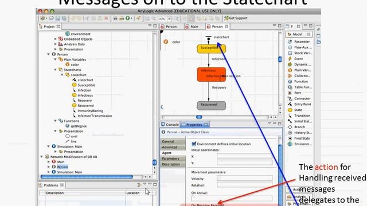Select the Transition palette item

[x=299, y=116]
